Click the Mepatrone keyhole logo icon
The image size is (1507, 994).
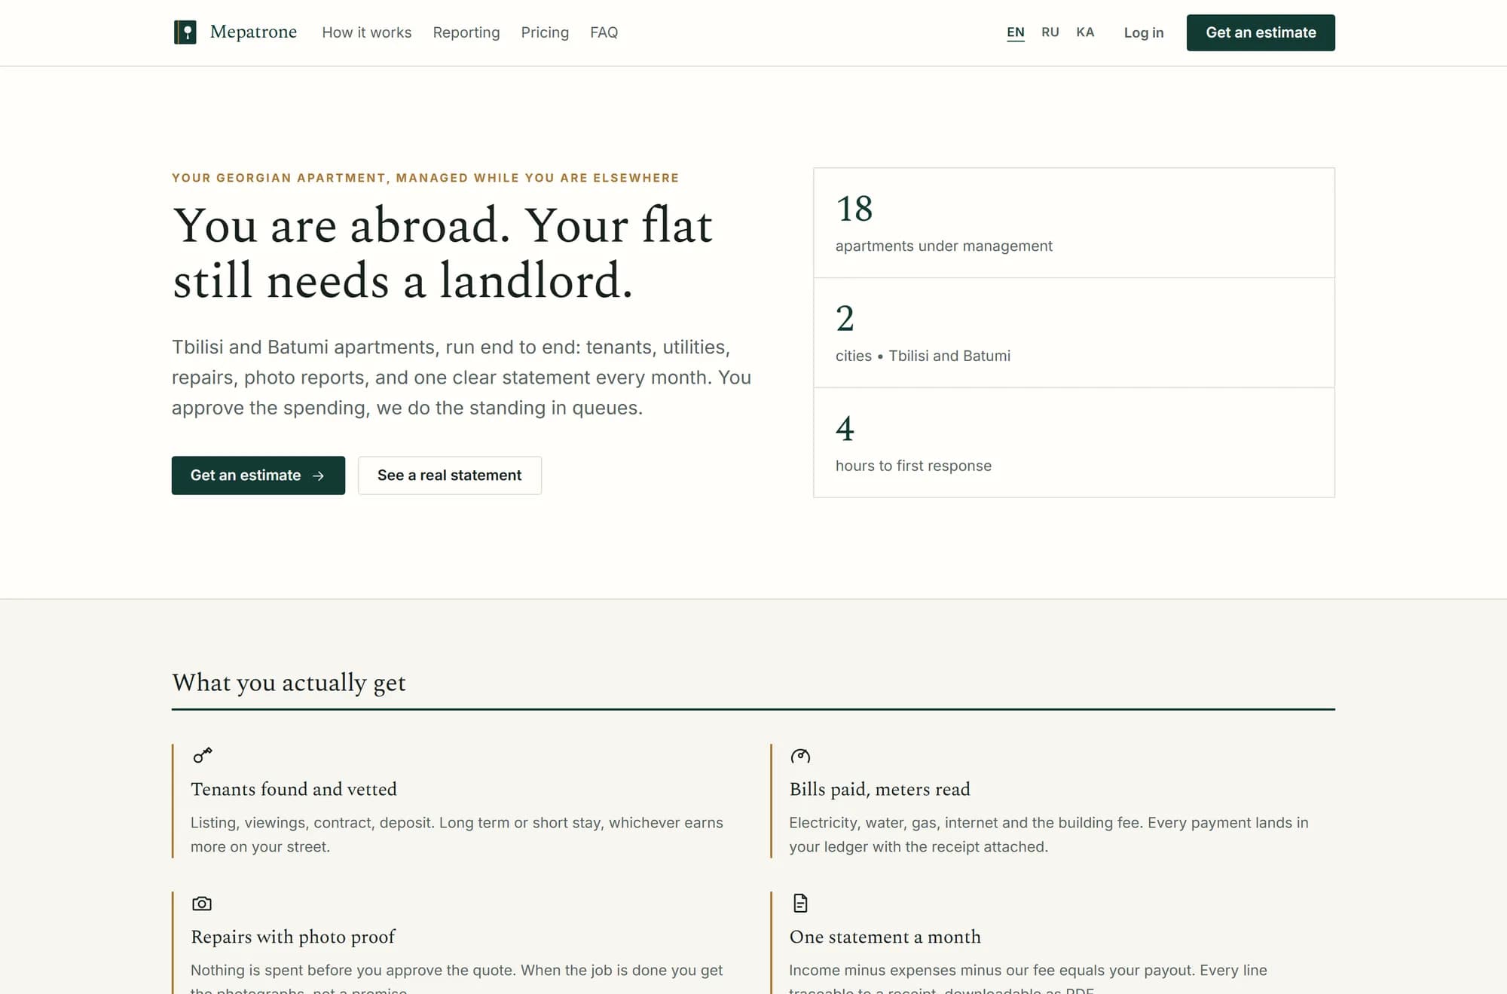(185, 32)
